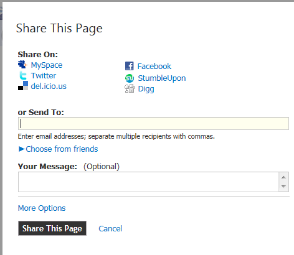Click inside the Your Message text box
The image size is (294, 255).
click(x=148, y=182)
